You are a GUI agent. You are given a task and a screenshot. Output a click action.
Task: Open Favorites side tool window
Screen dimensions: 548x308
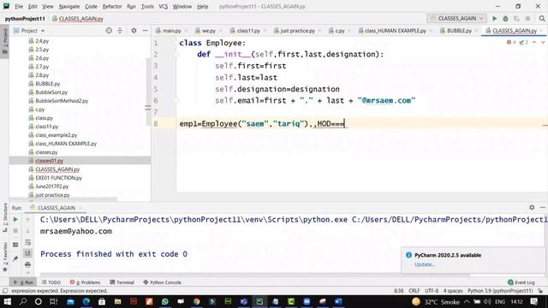5,256
